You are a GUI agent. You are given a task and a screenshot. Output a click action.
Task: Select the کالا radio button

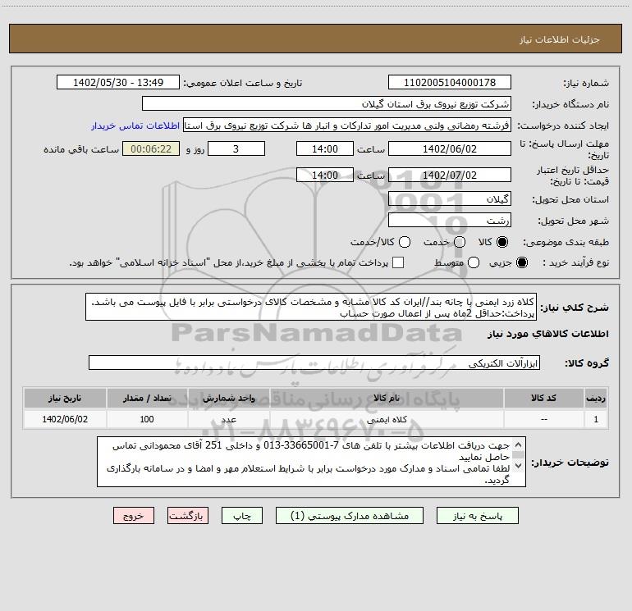pos(502,242)
